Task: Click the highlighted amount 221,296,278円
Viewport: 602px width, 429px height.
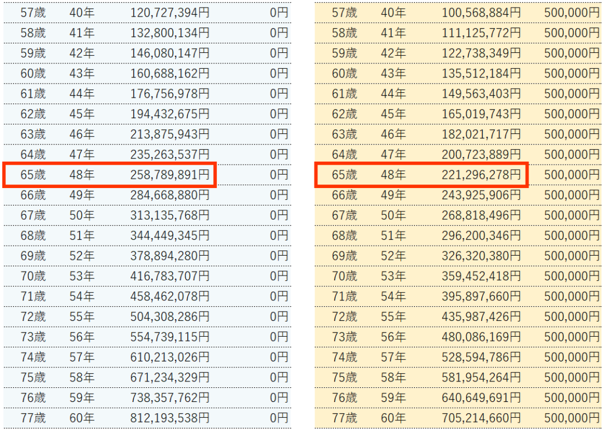Action: [x=481, y=175]
